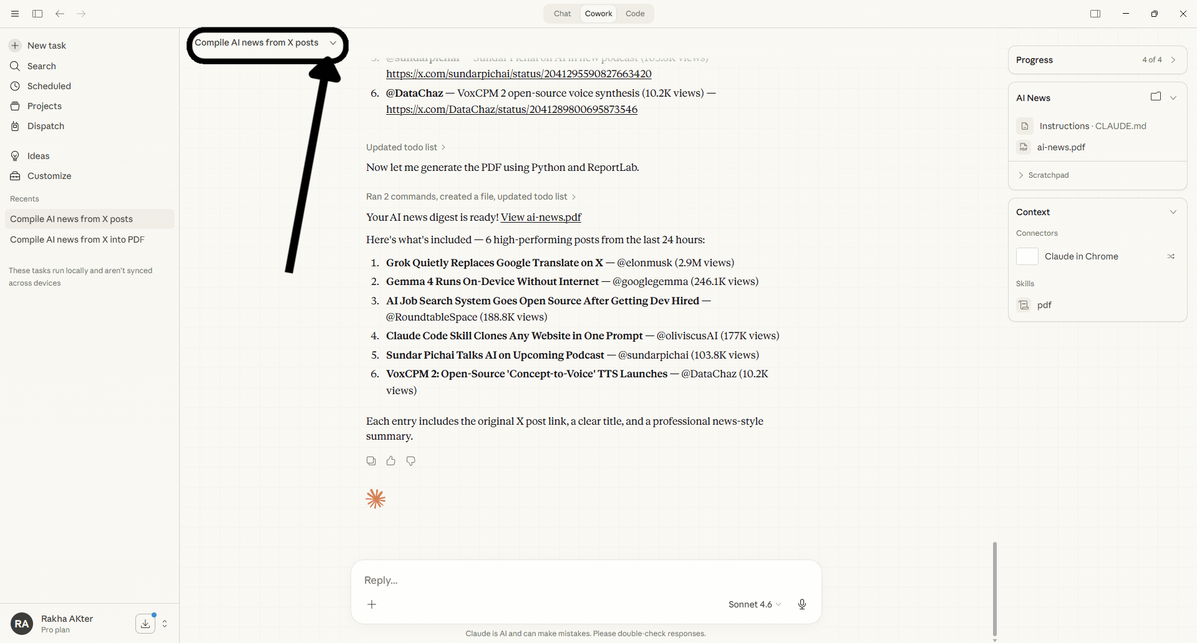Switch to the Chat tab

pos(562,14)
